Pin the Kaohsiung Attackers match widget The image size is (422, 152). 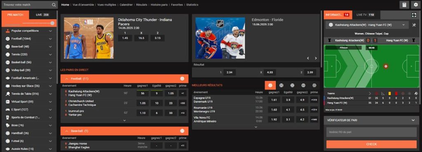[414, 25]
